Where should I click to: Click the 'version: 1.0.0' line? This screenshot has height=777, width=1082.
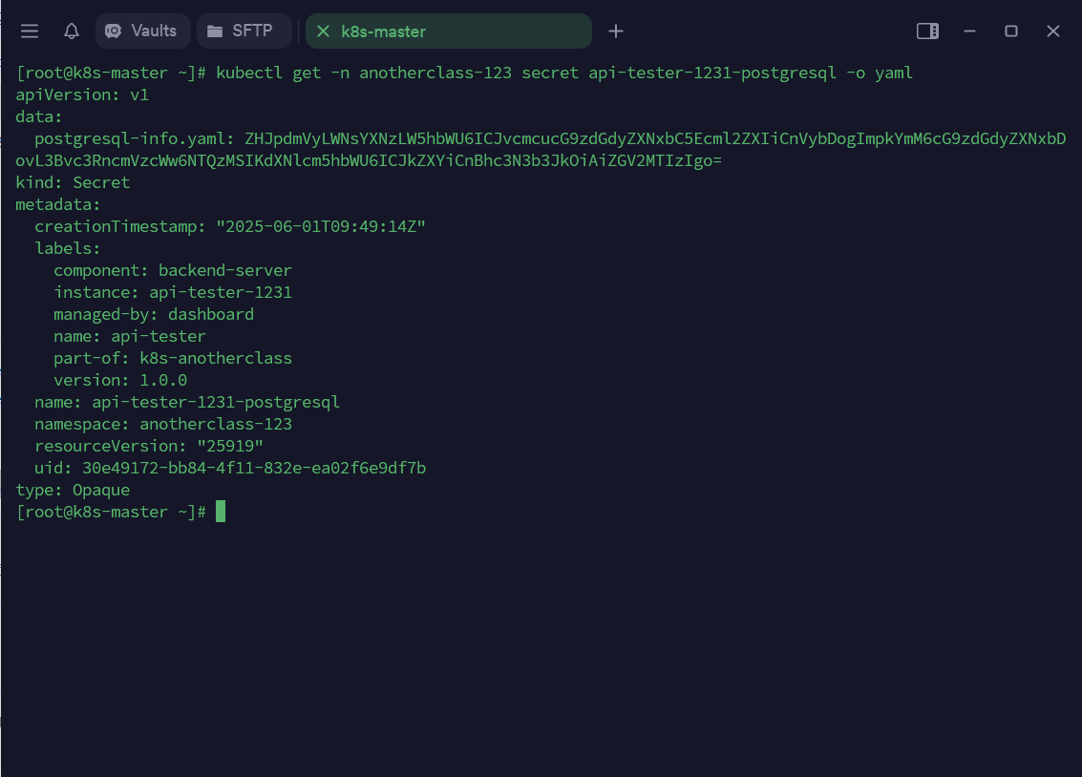click(x=120, y=381)
